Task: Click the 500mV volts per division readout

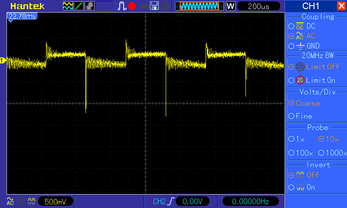Action: 56,201
